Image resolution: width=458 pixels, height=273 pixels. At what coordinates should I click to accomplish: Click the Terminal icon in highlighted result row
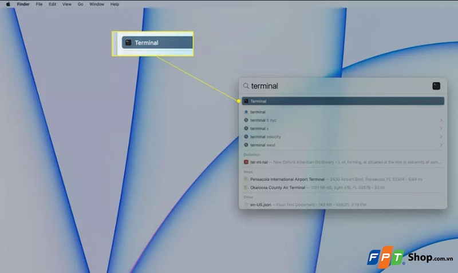pyautogui.click(x=246, y=101)
